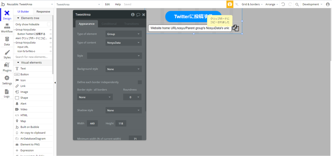This screenshot has width=332, height=156.
Task: Open the Styles section
Action: (7, 54)
